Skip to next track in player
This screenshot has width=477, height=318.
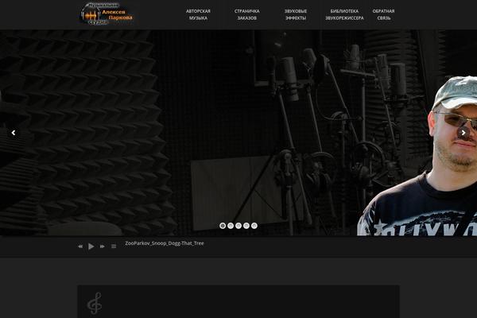pyautogui.click(x=103, y=246)
